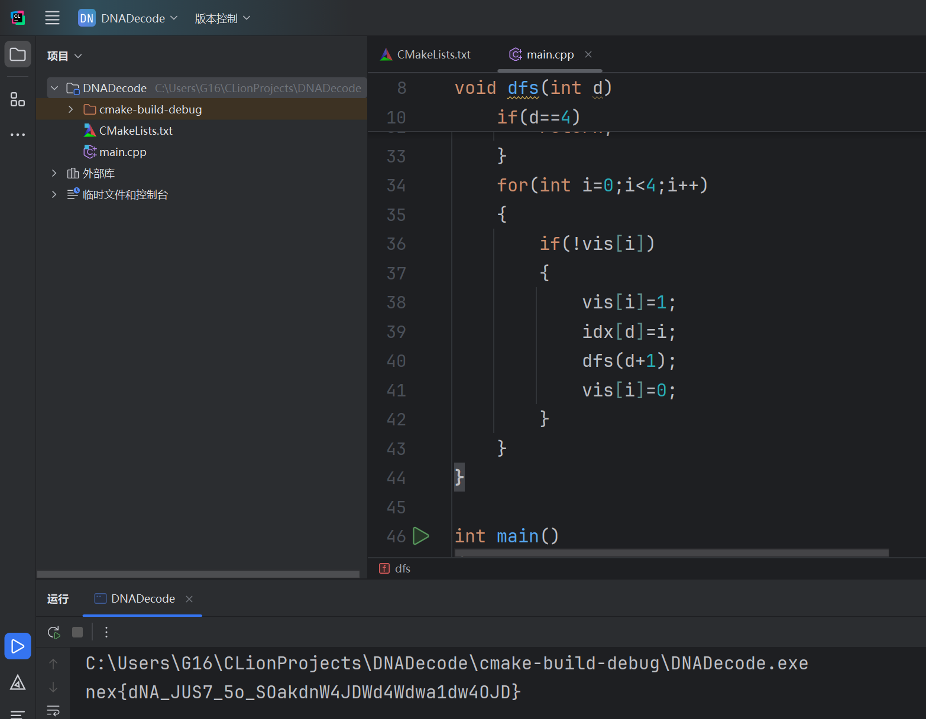926x719 pixels.
Task: Open the CMake tool window triangle icon
Action: click(x=18, y=683)
